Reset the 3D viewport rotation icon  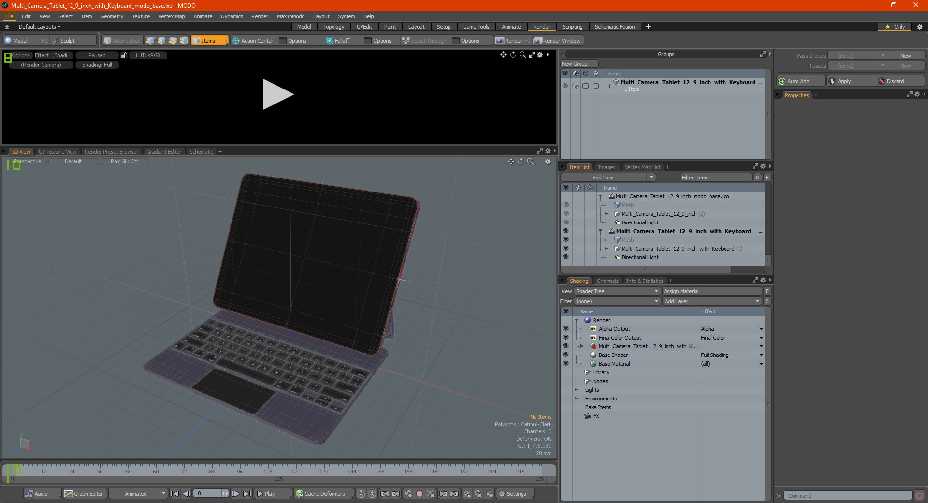[521, 162]
